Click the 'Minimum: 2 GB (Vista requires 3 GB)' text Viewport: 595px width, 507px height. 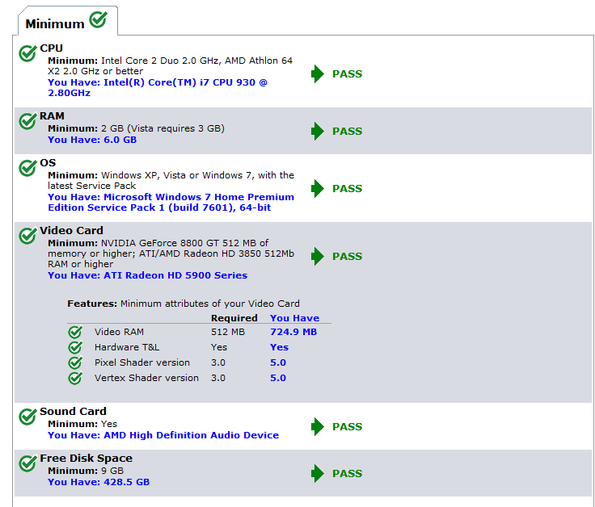pyautogui.click(x=137, y=128)
